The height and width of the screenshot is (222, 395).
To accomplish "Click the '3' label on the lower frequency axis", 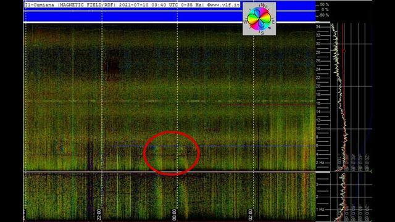I will point(317,184).
